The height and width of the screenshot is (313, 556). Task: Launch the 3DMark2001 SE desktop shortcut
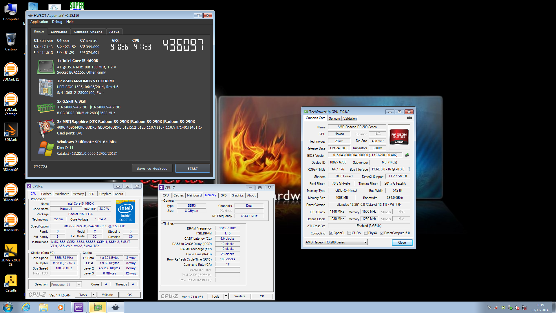pyautogui.click(x=11, y=255)
